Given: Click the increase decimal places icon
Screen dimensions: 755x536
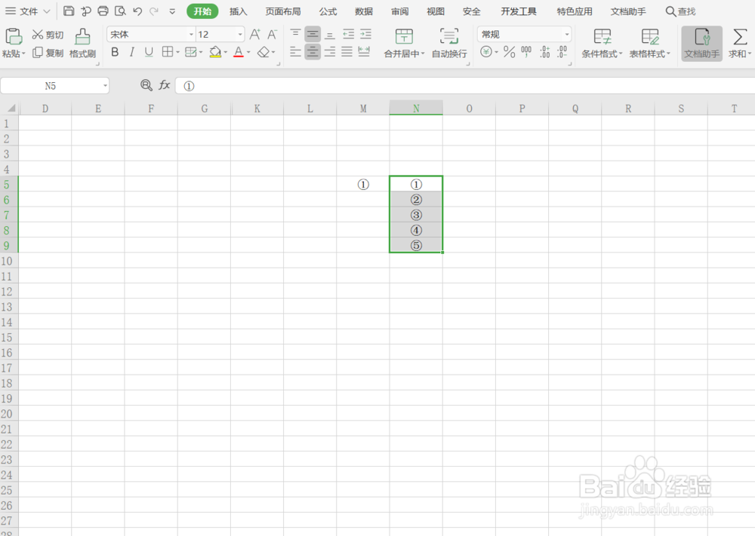Looking at the screenshot, I should point(544,52).
